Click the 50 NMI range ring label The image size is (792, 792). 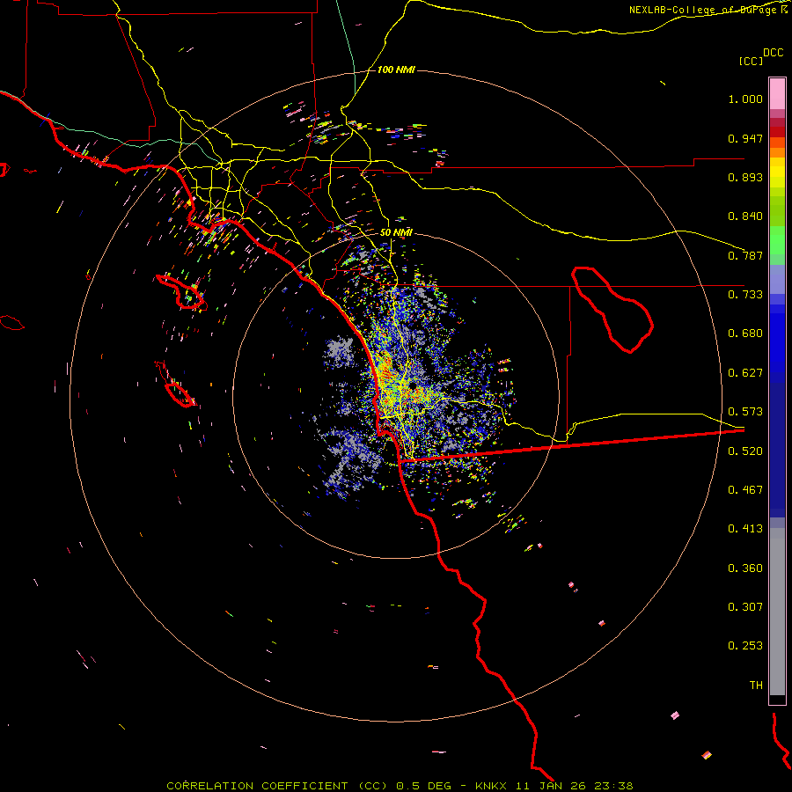(x=396, y=232)
